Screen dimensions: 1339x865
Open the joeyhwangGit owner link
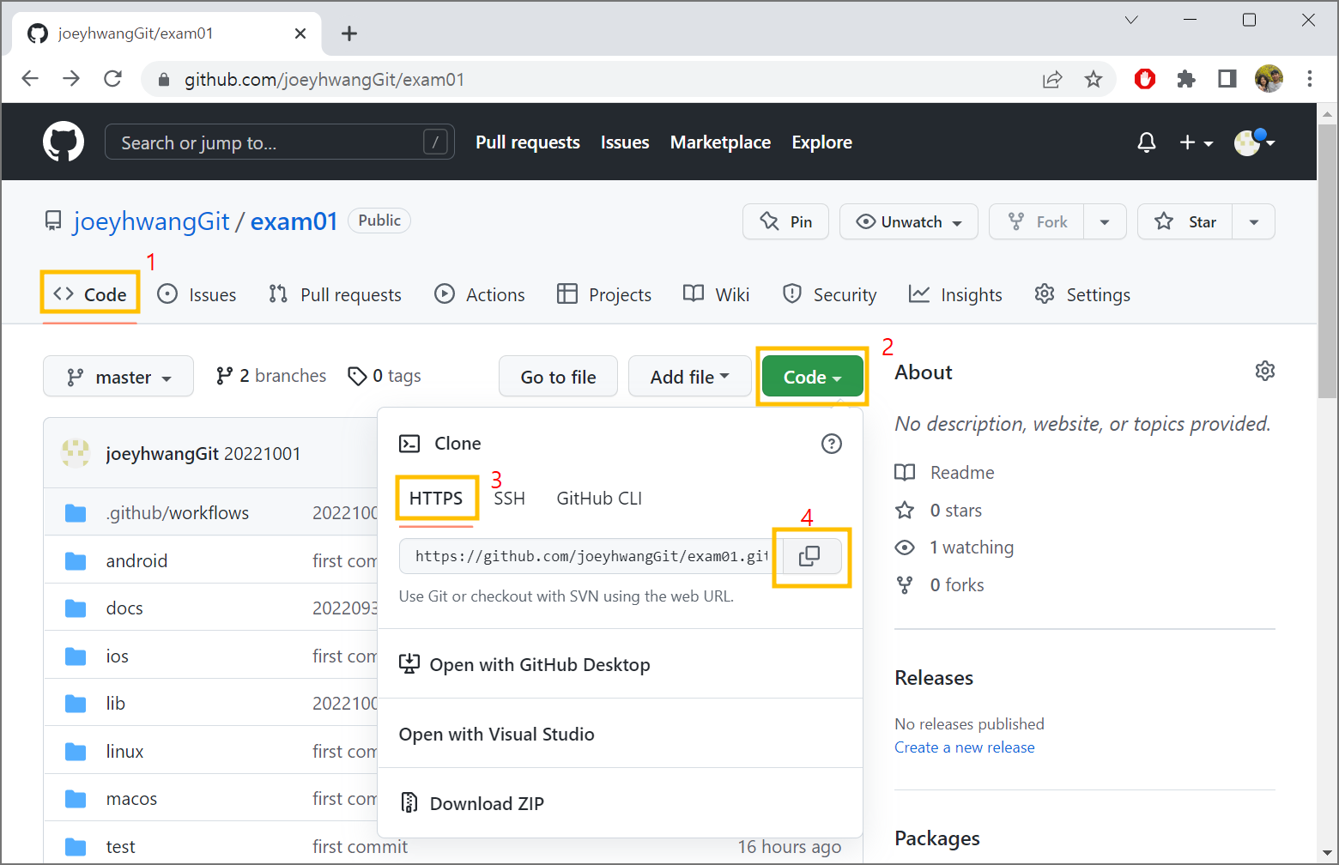[152, 221]
